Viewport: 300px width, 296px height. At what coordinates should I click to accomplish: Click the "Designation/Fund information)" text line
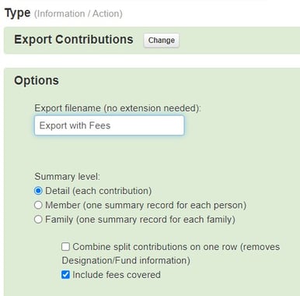126,260
